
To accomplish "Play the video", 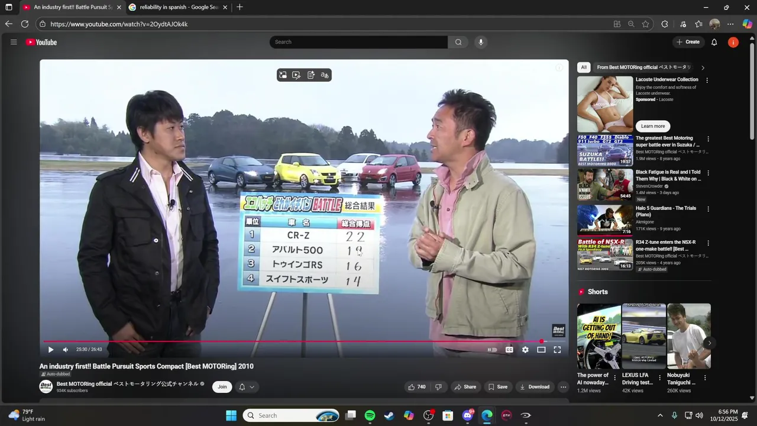I will tap(51, 350).
